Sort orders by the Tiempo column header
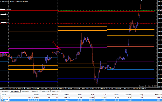162x102 pixels. click(x=36, y=95)
